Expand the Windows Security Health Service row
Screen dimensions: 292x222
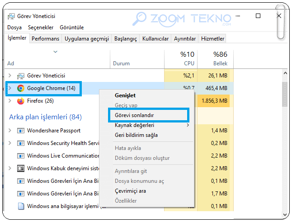(x=10, y=143)
